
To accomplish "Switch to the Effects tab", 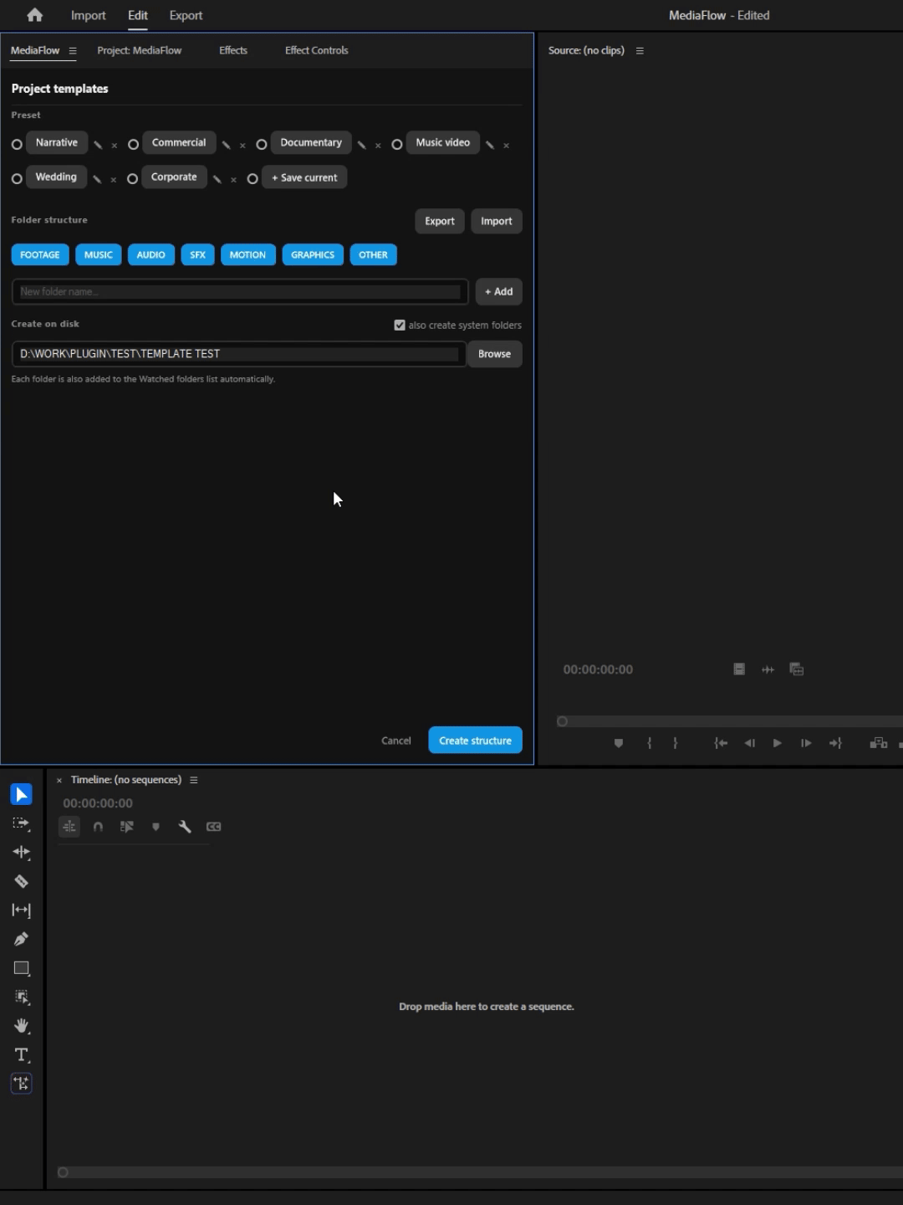I will (233, 50).
